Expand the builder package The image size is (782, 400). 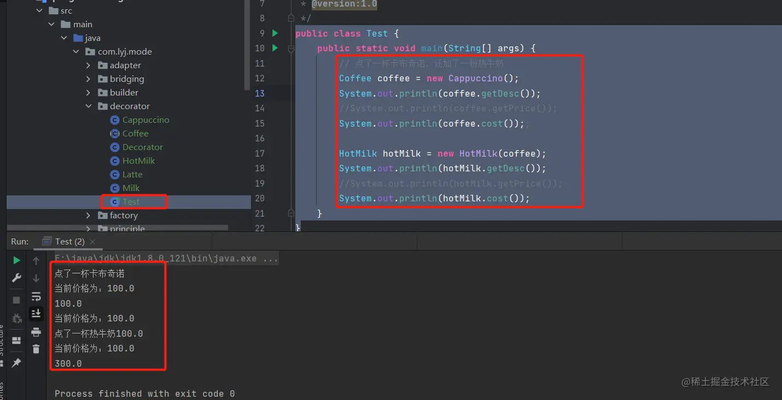(89, 93)
